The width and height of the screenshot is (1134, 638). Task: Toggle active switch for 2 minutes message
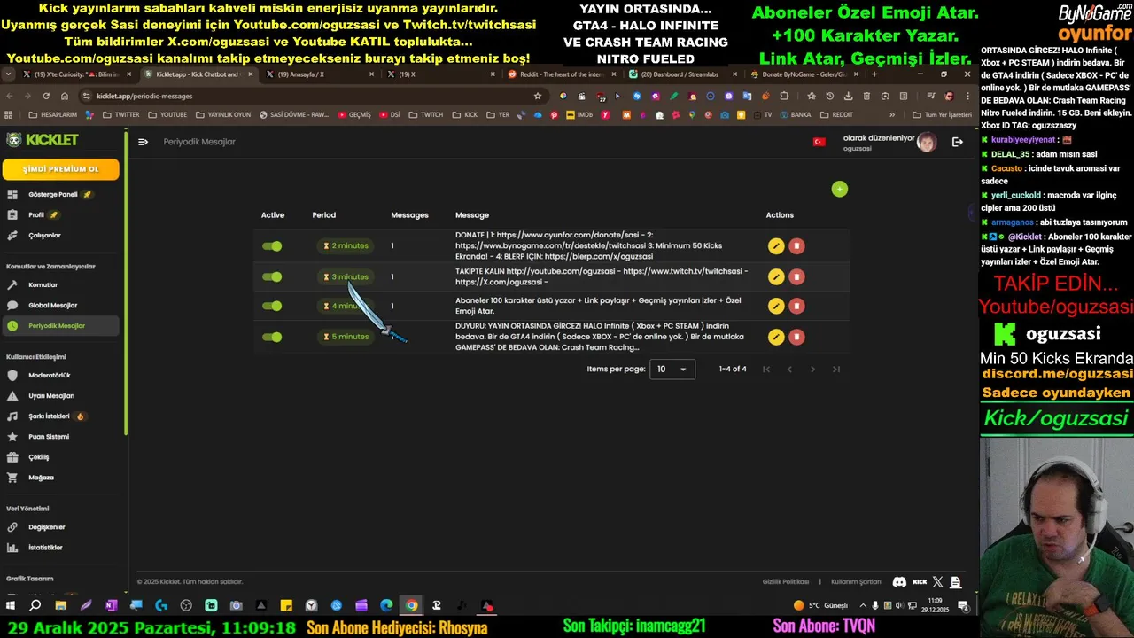(272, 246)
